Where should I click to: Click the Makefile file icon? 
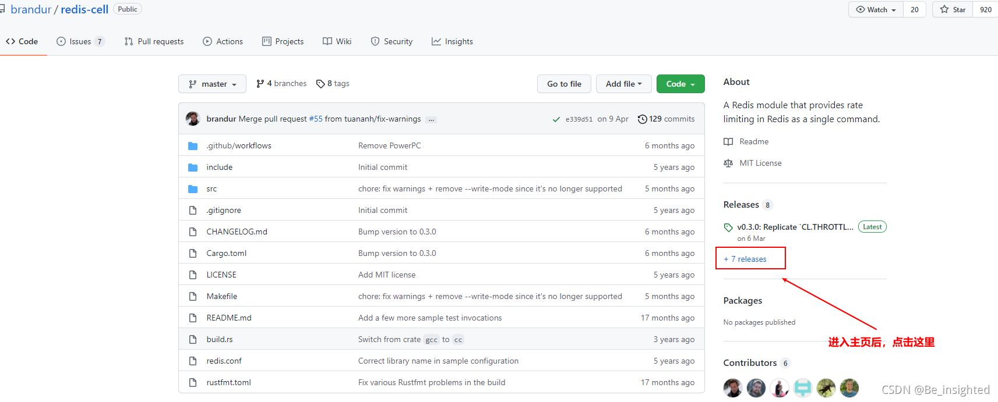[x=193, y=297]
